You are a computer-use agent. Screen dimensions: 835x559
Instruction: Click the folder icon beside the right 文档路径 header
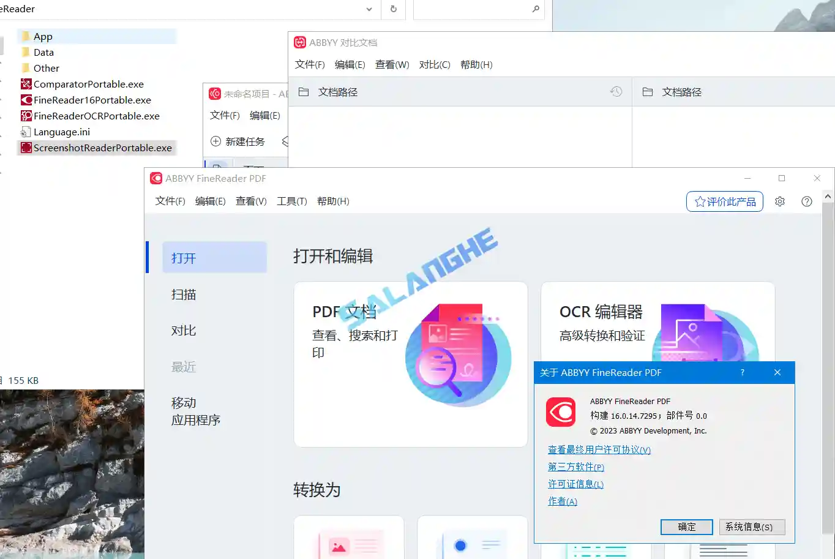click(647, 91)
